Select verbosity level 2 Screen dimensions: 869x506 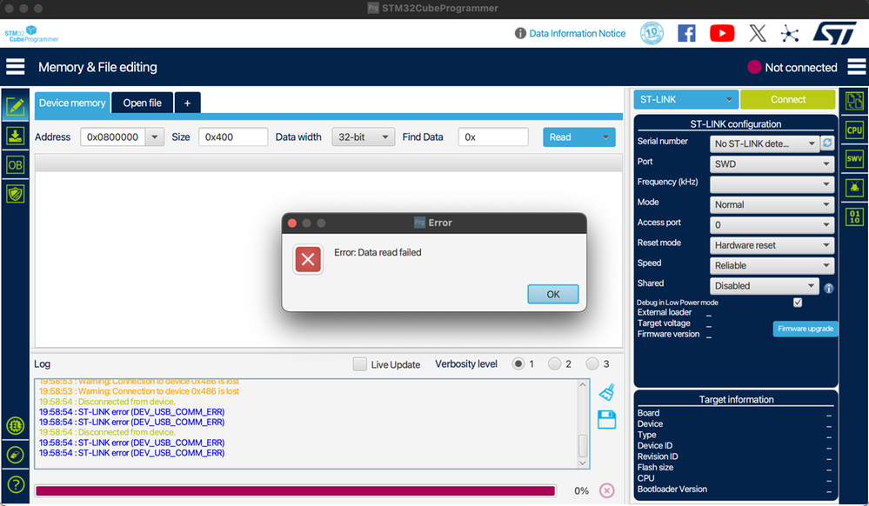555,364
